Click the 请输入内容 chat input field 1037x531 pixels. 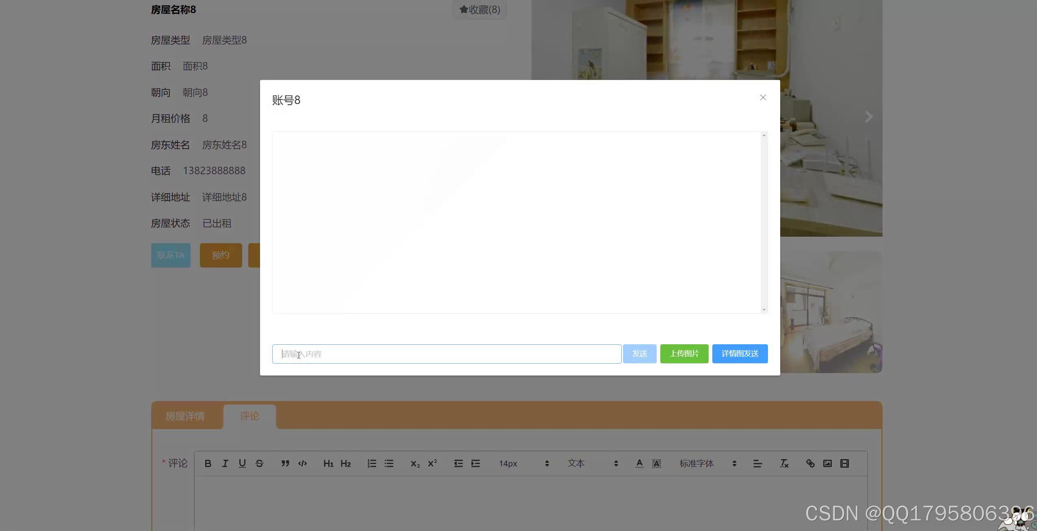point(446,354)
